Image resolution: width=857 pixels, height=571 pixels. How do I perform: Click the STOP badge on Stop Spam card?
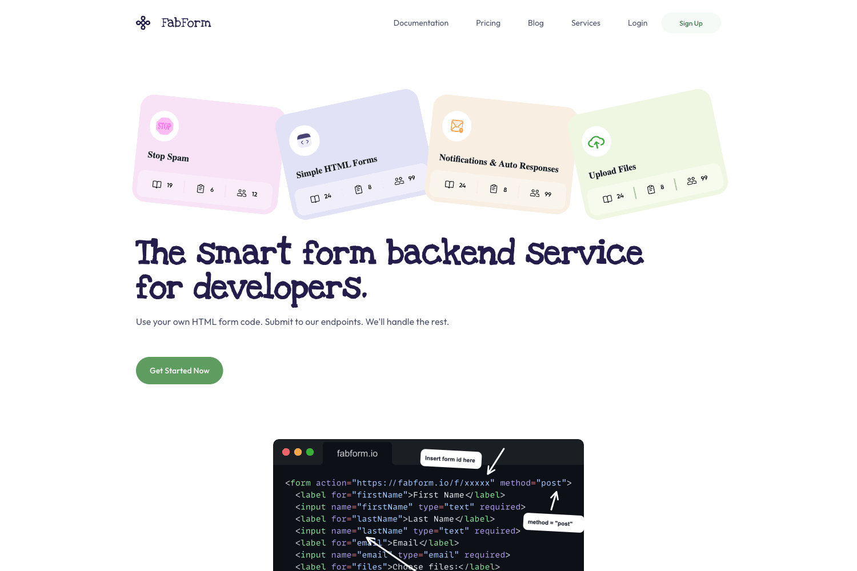tap(164, 126)
